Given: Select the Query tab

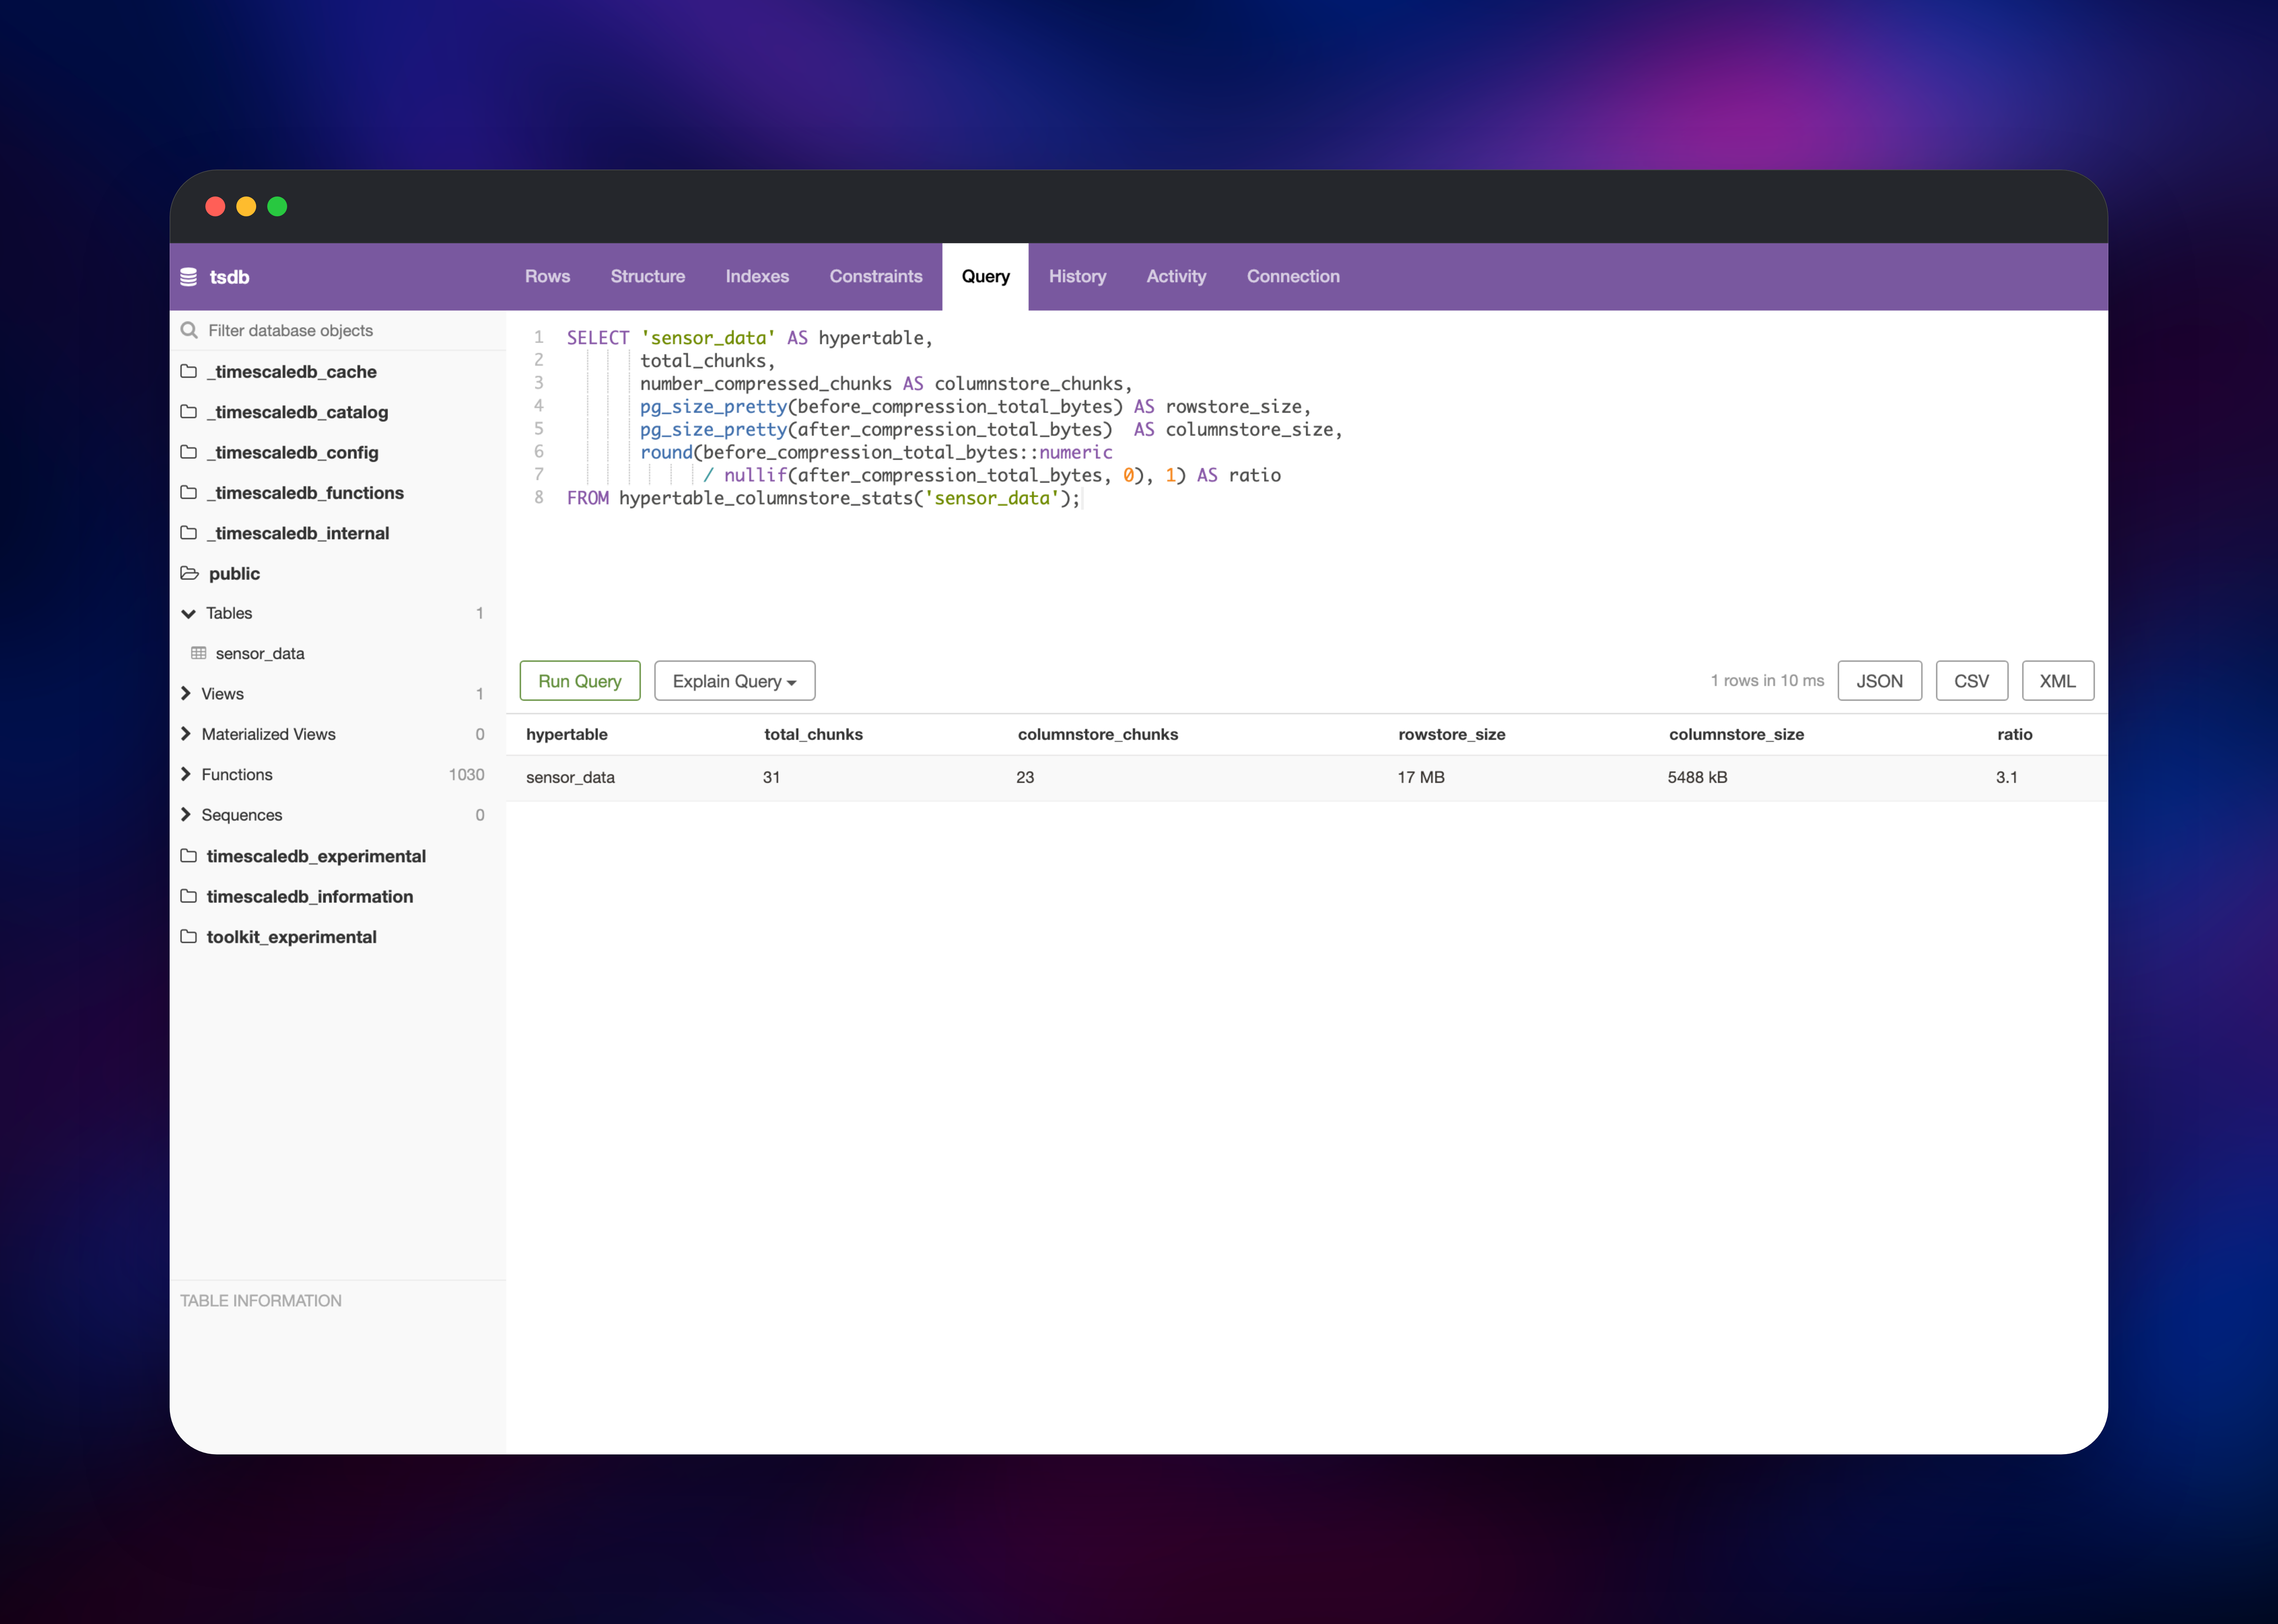Looking at the screenshot, I should [x=986, y=277].
